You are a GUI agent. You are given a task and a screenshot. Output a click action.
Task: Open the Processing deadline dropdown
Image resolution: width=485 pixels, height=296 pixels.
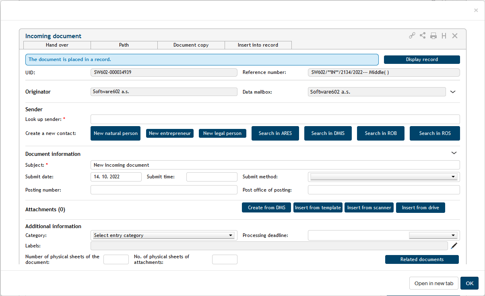(x=433, y=235)
